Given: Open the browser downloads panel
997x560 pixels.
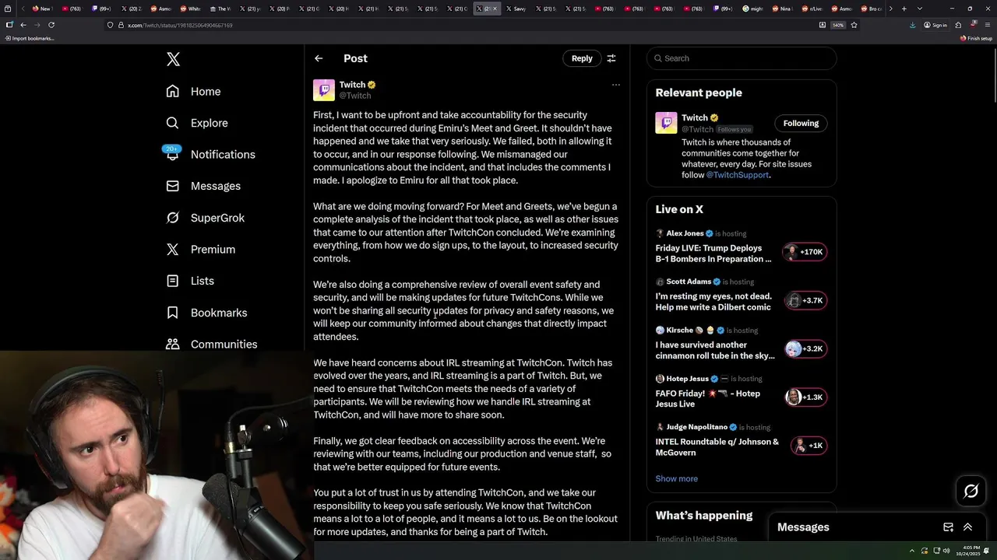Looking at the screenshot, I should (912, 25).
